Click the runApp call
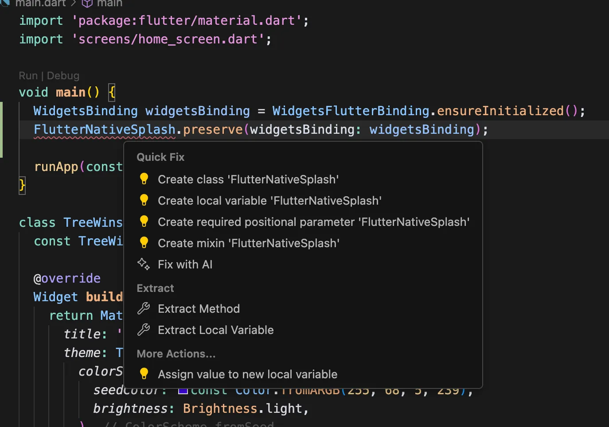This screenshot has height=427, width=609. coord(56,167)
